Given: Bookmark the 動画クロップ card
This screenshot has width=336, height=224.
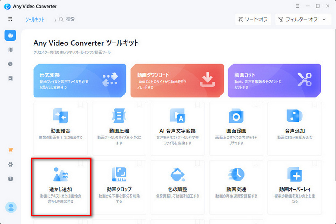Looking at the screenshot, I should 139,164.
